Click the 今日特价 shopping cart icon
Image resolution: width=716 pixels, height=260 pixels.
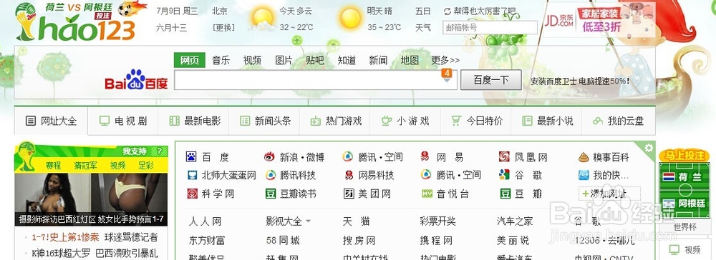(456, 121)
